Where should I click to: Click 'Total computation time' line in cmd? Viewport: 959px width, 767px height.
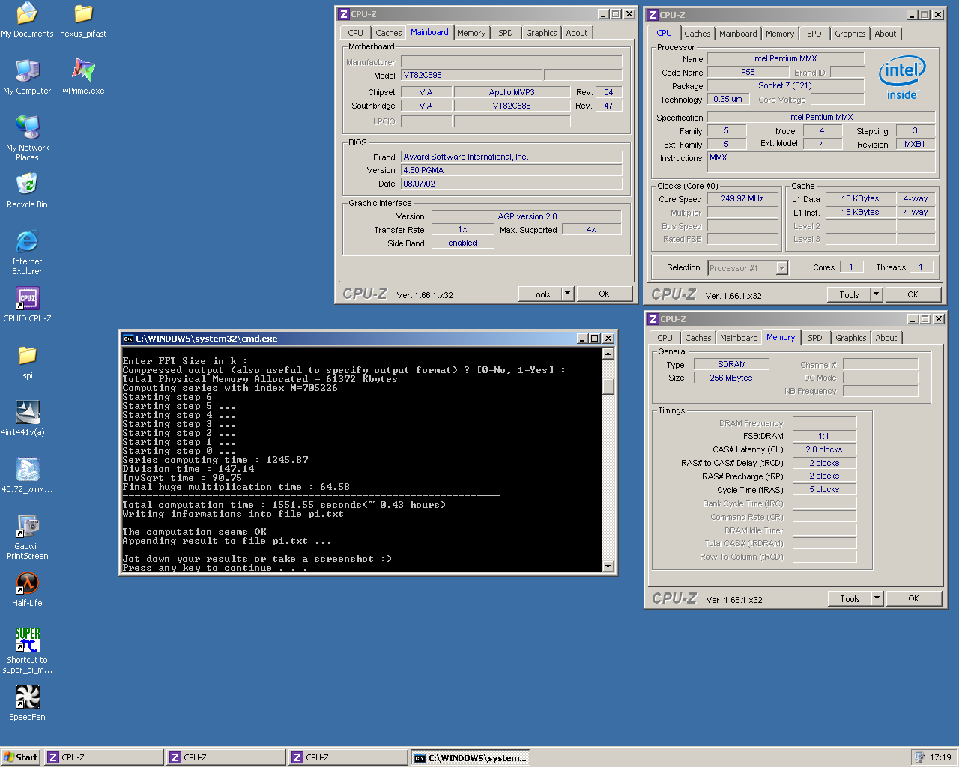point(284,505)
